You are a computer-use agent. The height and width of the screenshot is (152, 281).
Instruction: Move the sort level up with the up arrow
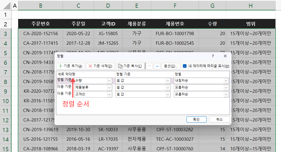pos(149,66)
